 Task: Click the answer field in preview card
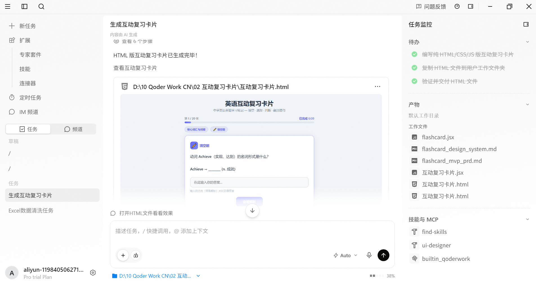click(x=249, y=182)
